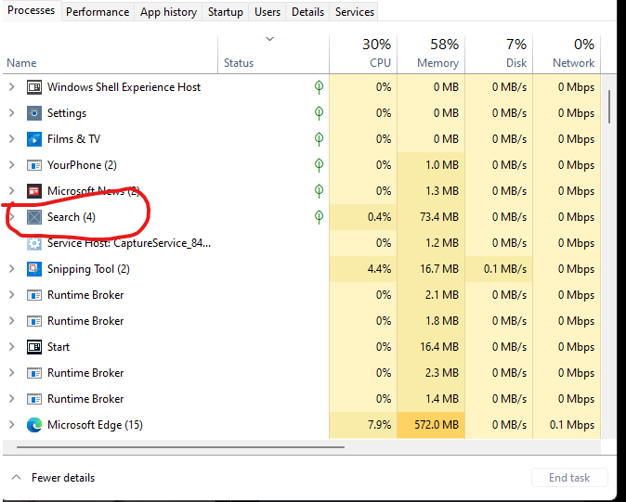
Task: Select the Microsoft Edge 0.1 Mbps network cell
Action: pos(567,425)
